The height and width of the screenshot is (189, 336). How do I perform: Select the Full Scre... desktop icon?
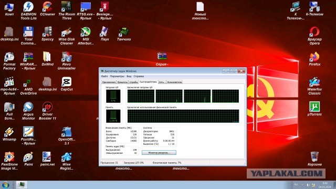9,111
